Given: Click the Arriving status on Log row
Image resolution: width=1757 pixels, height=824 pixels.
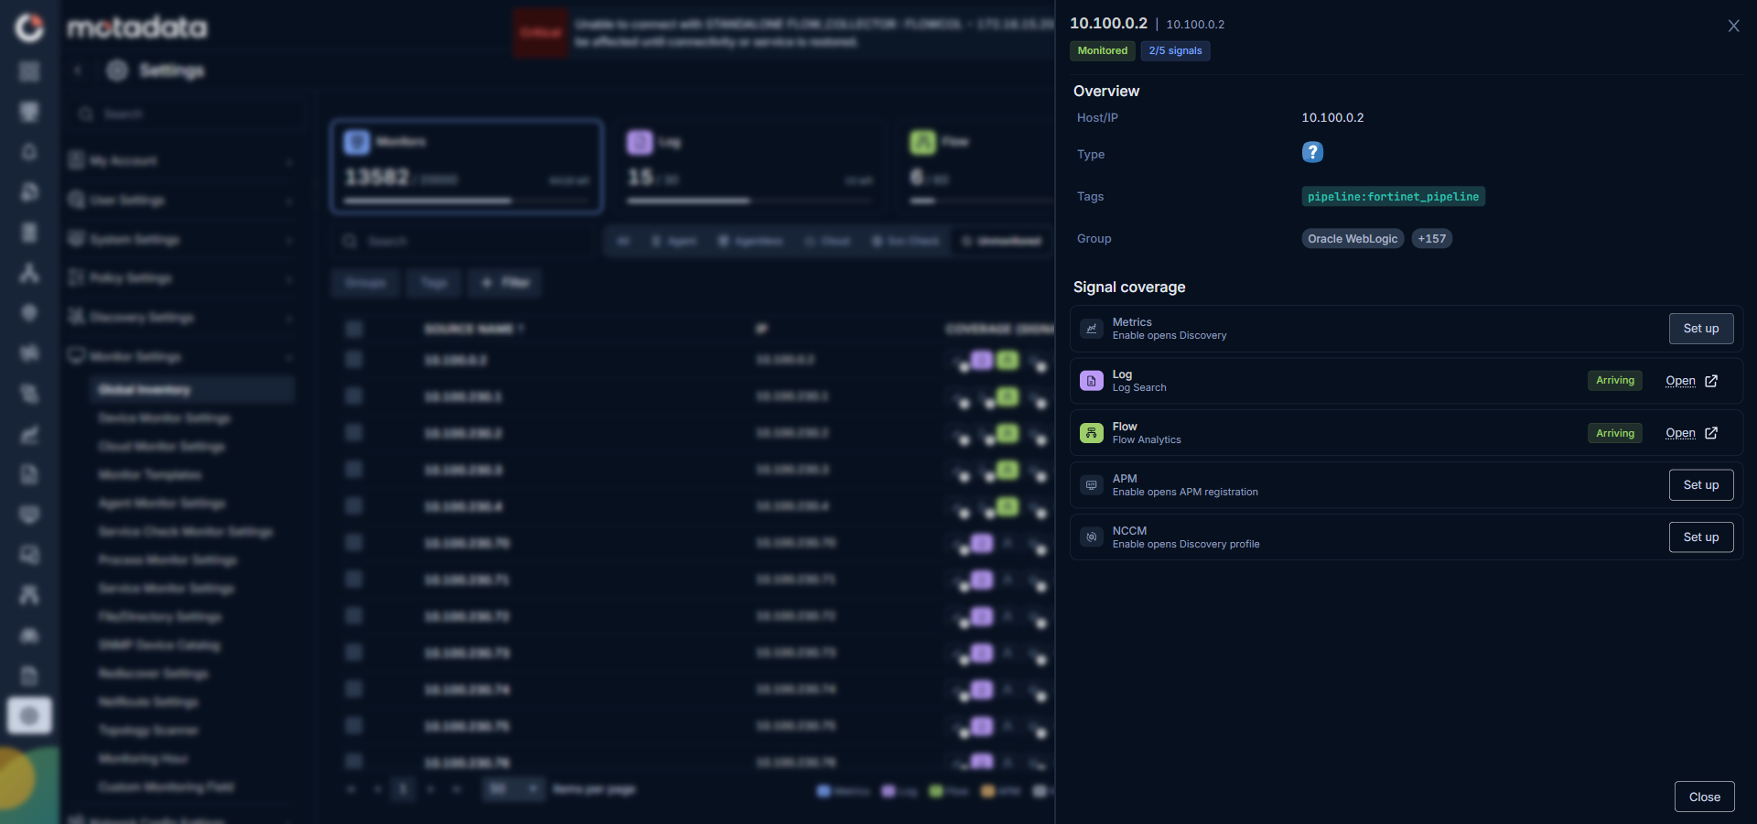Looking at the screenshot, I should 1615,381.
